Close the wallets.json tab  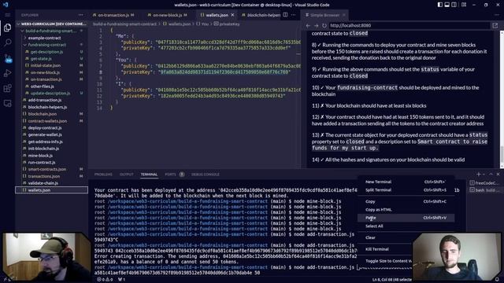tap(232, 15)
